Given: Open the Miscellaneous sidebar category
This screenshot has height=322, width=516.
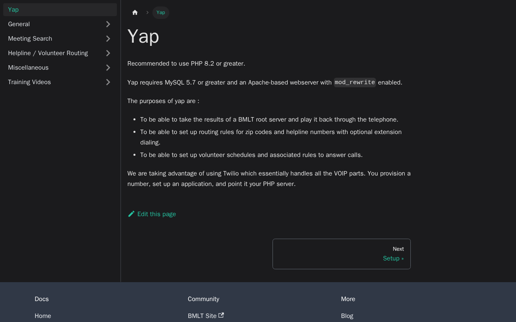Looking at the screenshot, I should 28,68.
